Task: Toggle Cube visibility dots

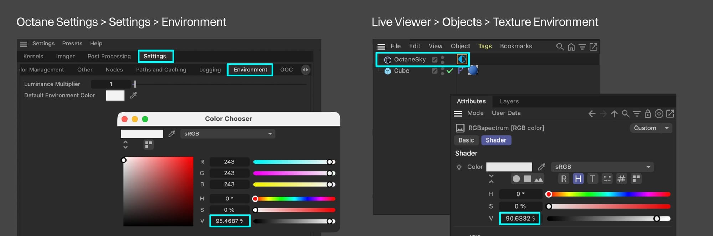Action: 442,71
